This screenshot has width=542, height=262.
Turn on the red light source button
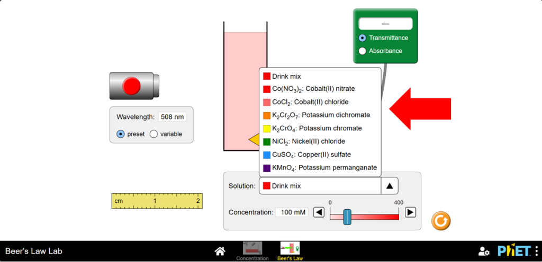pyautogui.click(x=132, y=86)
